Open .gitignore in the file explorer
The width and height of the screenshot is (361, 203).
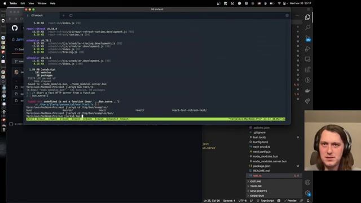[274, 133]
